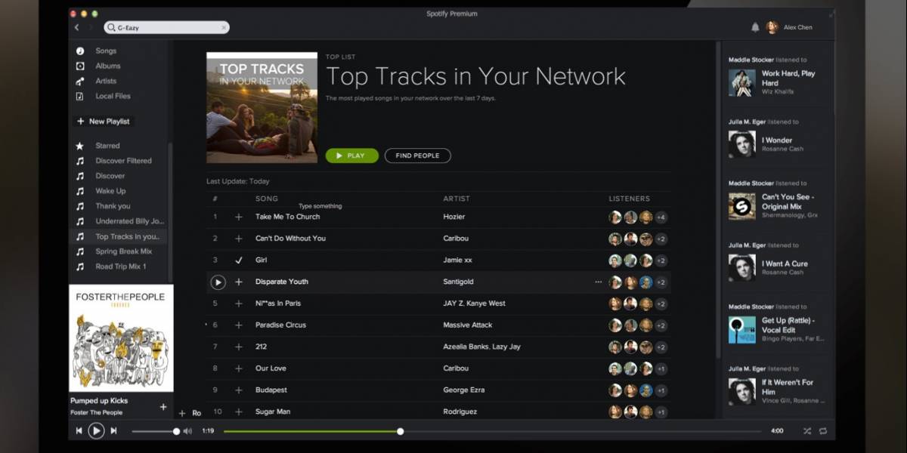
Task: Sort by the ARTIST column header
Action: pyautogui.click(x=457, y=199)
